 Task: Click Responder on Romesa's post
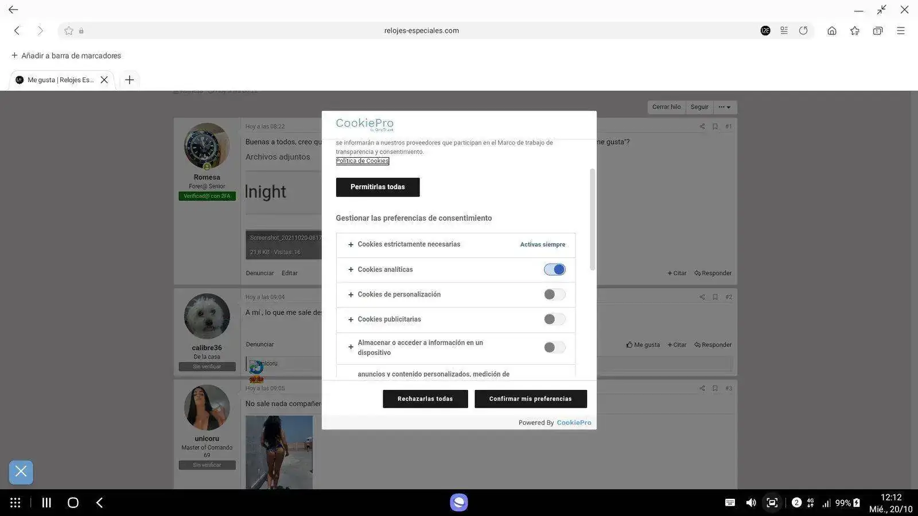point(713,273)
